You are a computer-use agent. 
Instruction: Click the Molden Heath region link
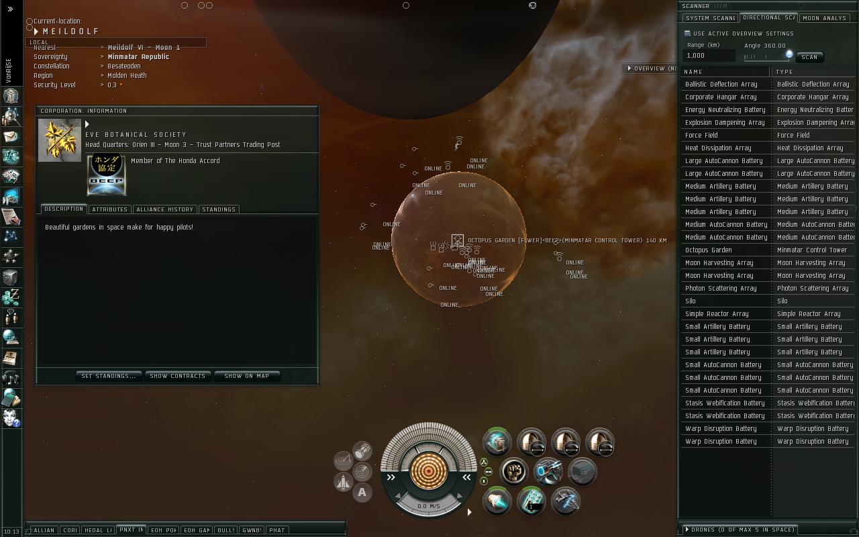click(x=128, y=76)
